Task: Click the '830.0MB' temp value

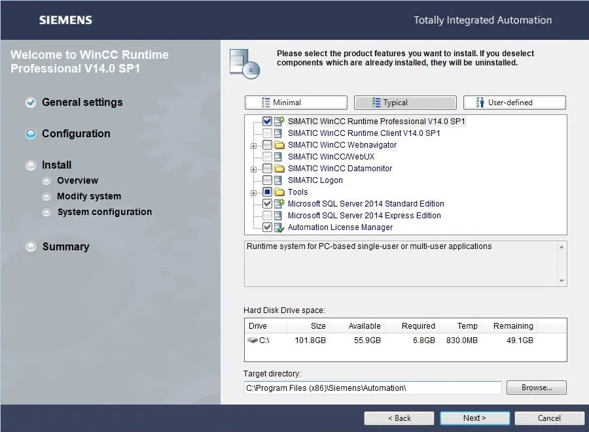Action: (462, 341)
